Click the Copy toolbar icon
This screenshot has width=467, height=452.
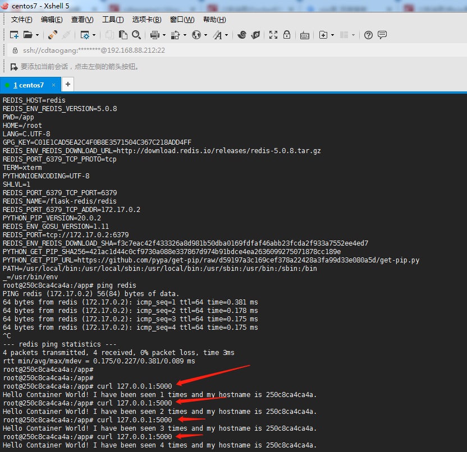[109, 35]
